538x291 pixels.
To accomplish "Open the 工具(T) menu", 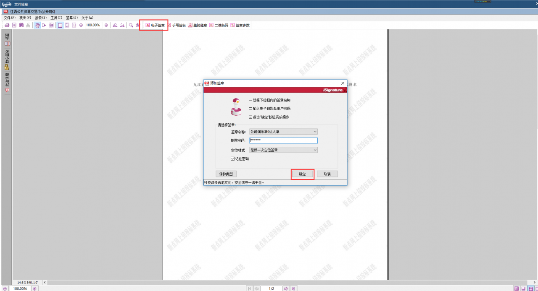I will coord(56,18).
